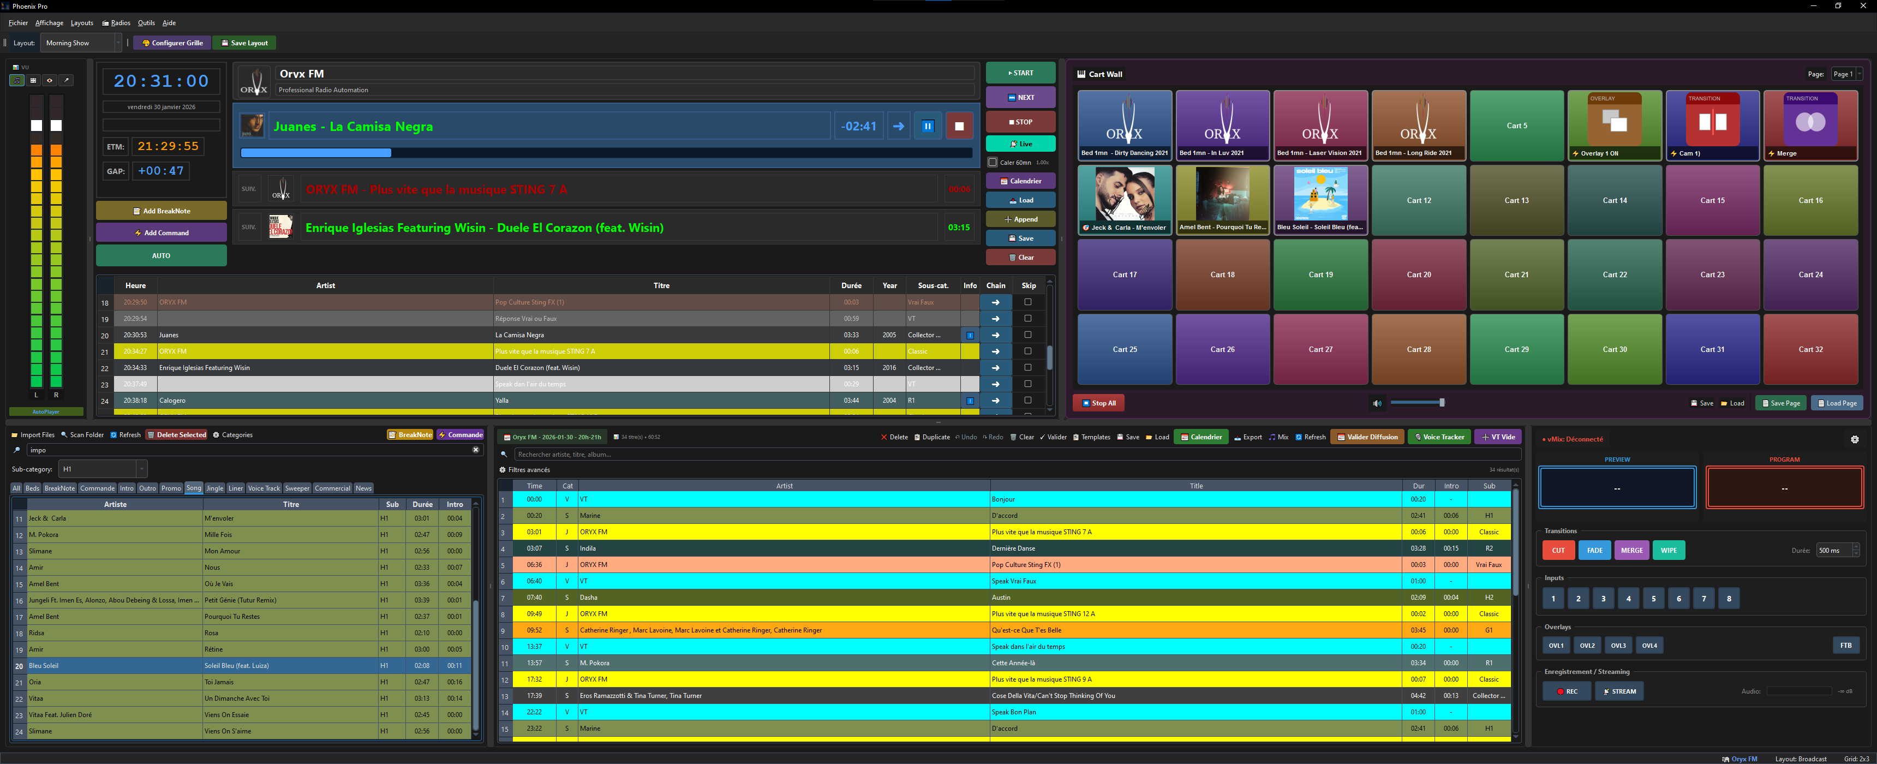
Task: Select the microphone icon in the VU panel
Action: (67, 80)
